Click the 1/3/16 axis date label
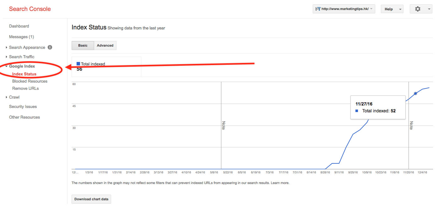Viewport: 439px width, 210px height. coord(89,172)
